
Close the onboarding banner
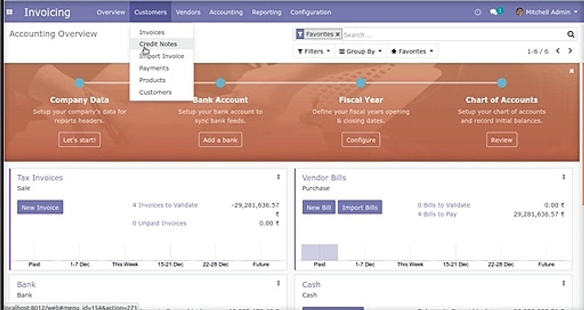572,71
